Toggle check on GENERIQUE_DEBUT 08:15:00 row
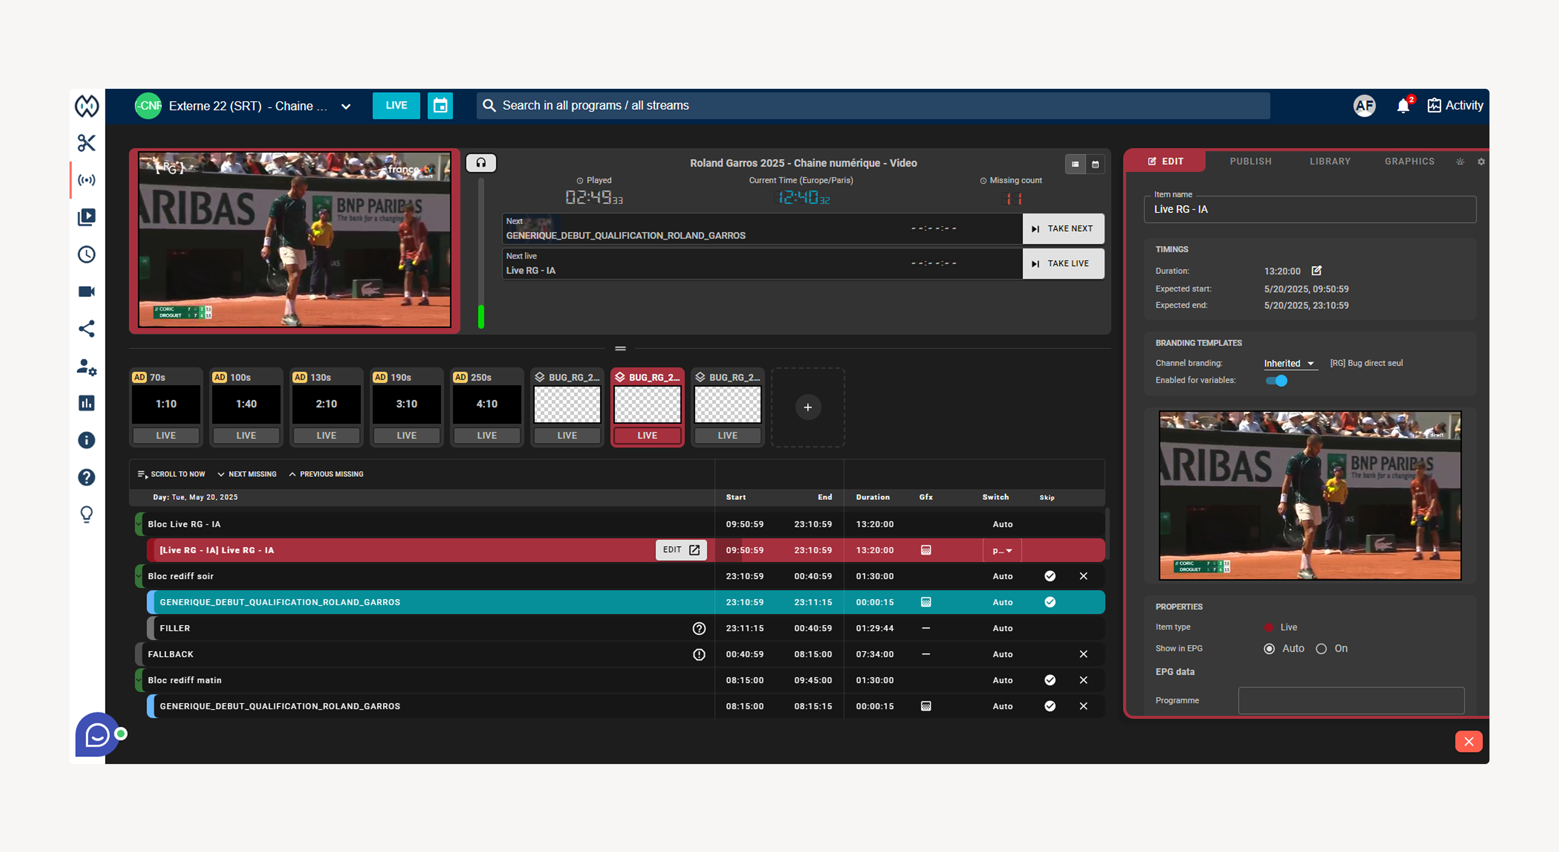 pos(1050,706)
